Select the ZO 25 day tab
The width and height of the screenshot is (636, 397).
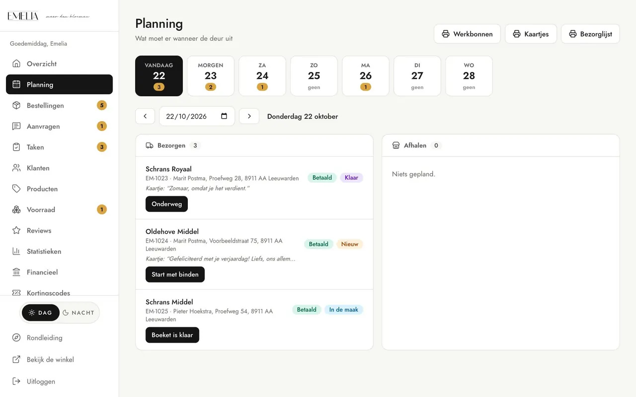[314, 76]
